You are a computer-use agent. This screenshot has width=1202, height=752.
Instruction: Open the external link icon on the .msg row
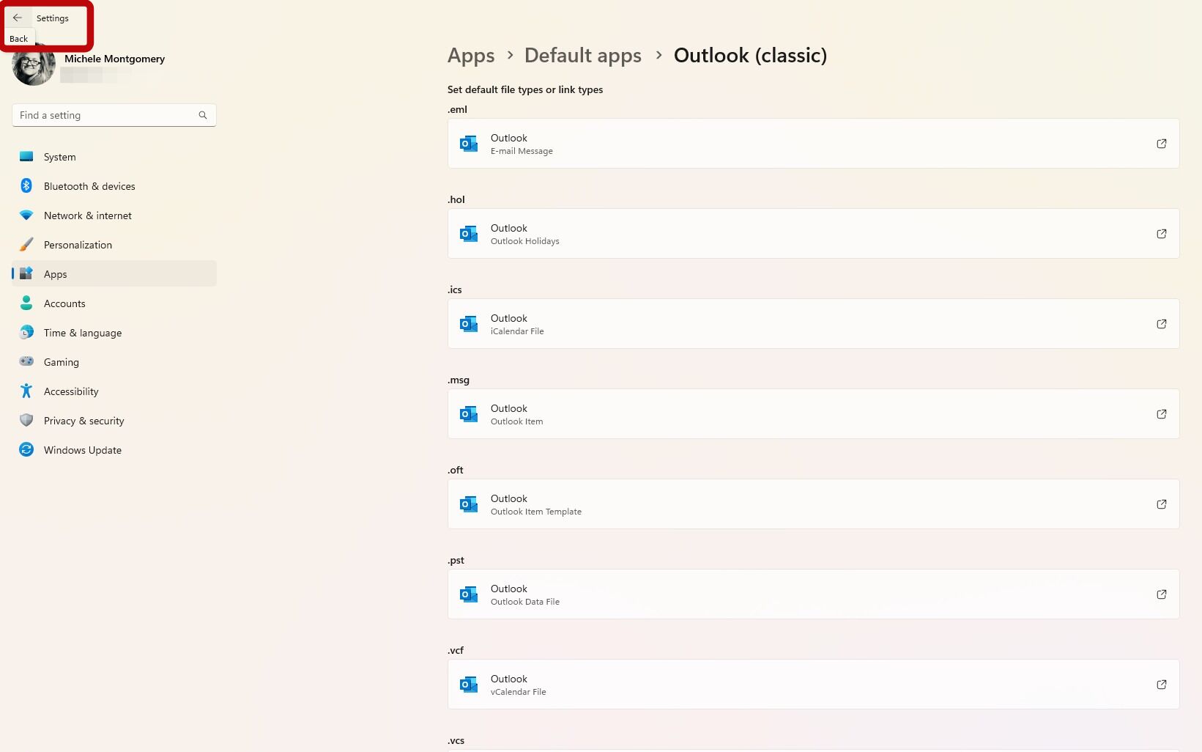click(1161, 413)
